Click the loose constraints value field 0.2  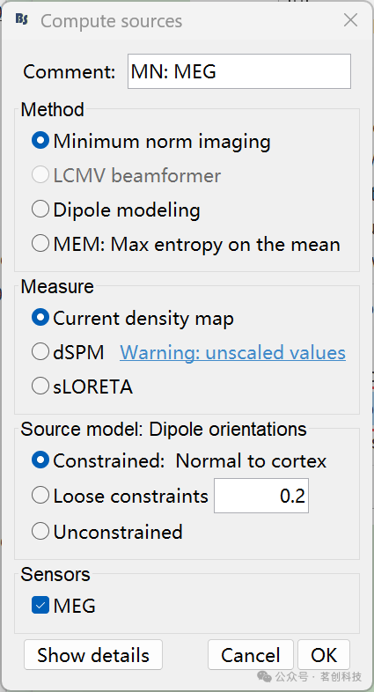[261, 496]
